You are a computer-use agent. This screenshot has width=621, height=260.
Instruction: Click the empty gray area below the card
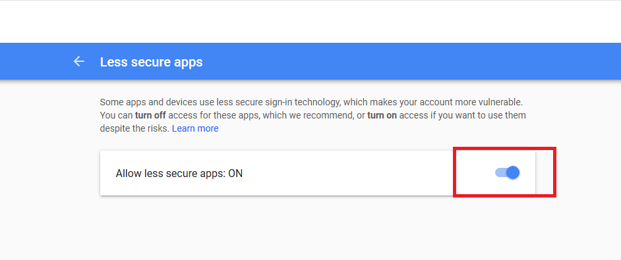pos(310,230)
